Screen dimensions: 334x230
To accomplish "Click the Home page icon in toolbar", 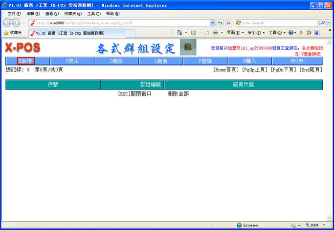I will coord(179,33).
